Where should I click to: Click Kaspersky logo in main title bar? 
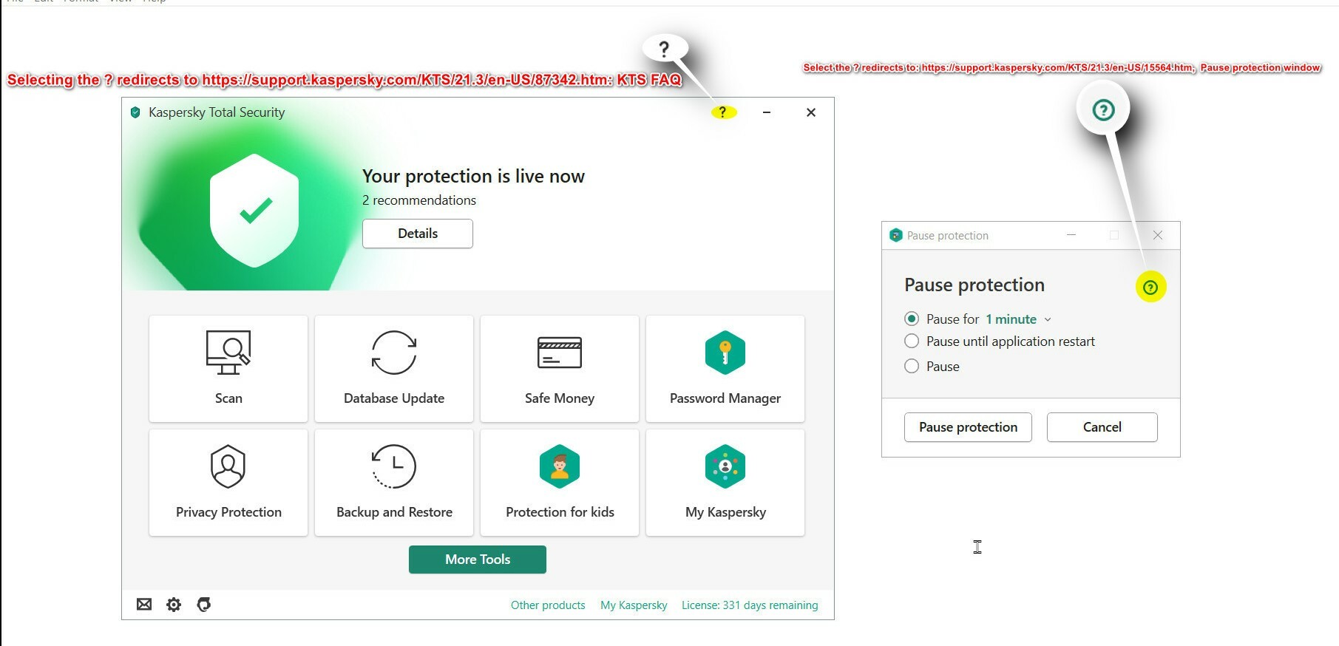click(x=135, y=112)
